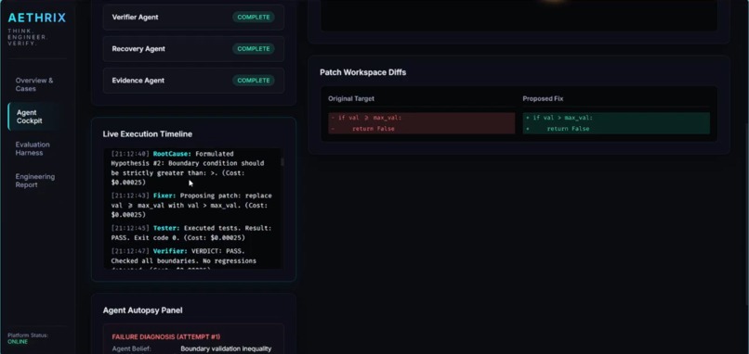Click the Patch Workspace Diffs heading
The image size is (749, 354).
[x=363, y=72]
